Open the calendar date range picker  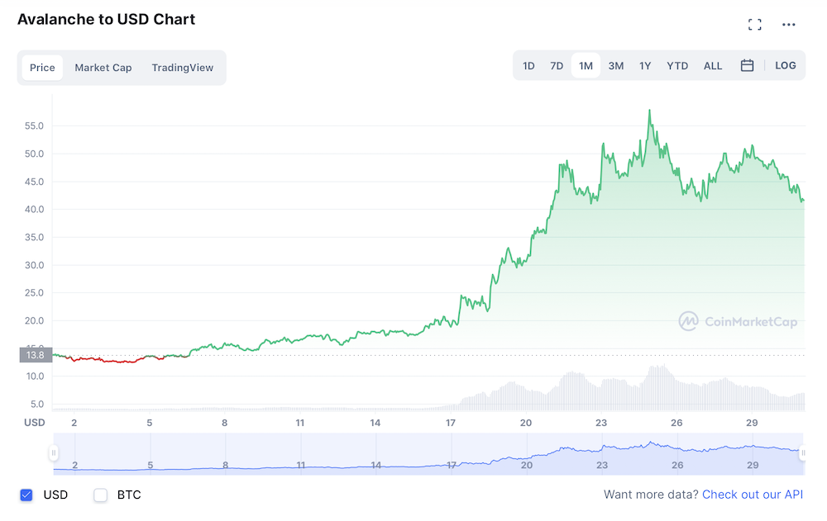(x=747, y=65)
